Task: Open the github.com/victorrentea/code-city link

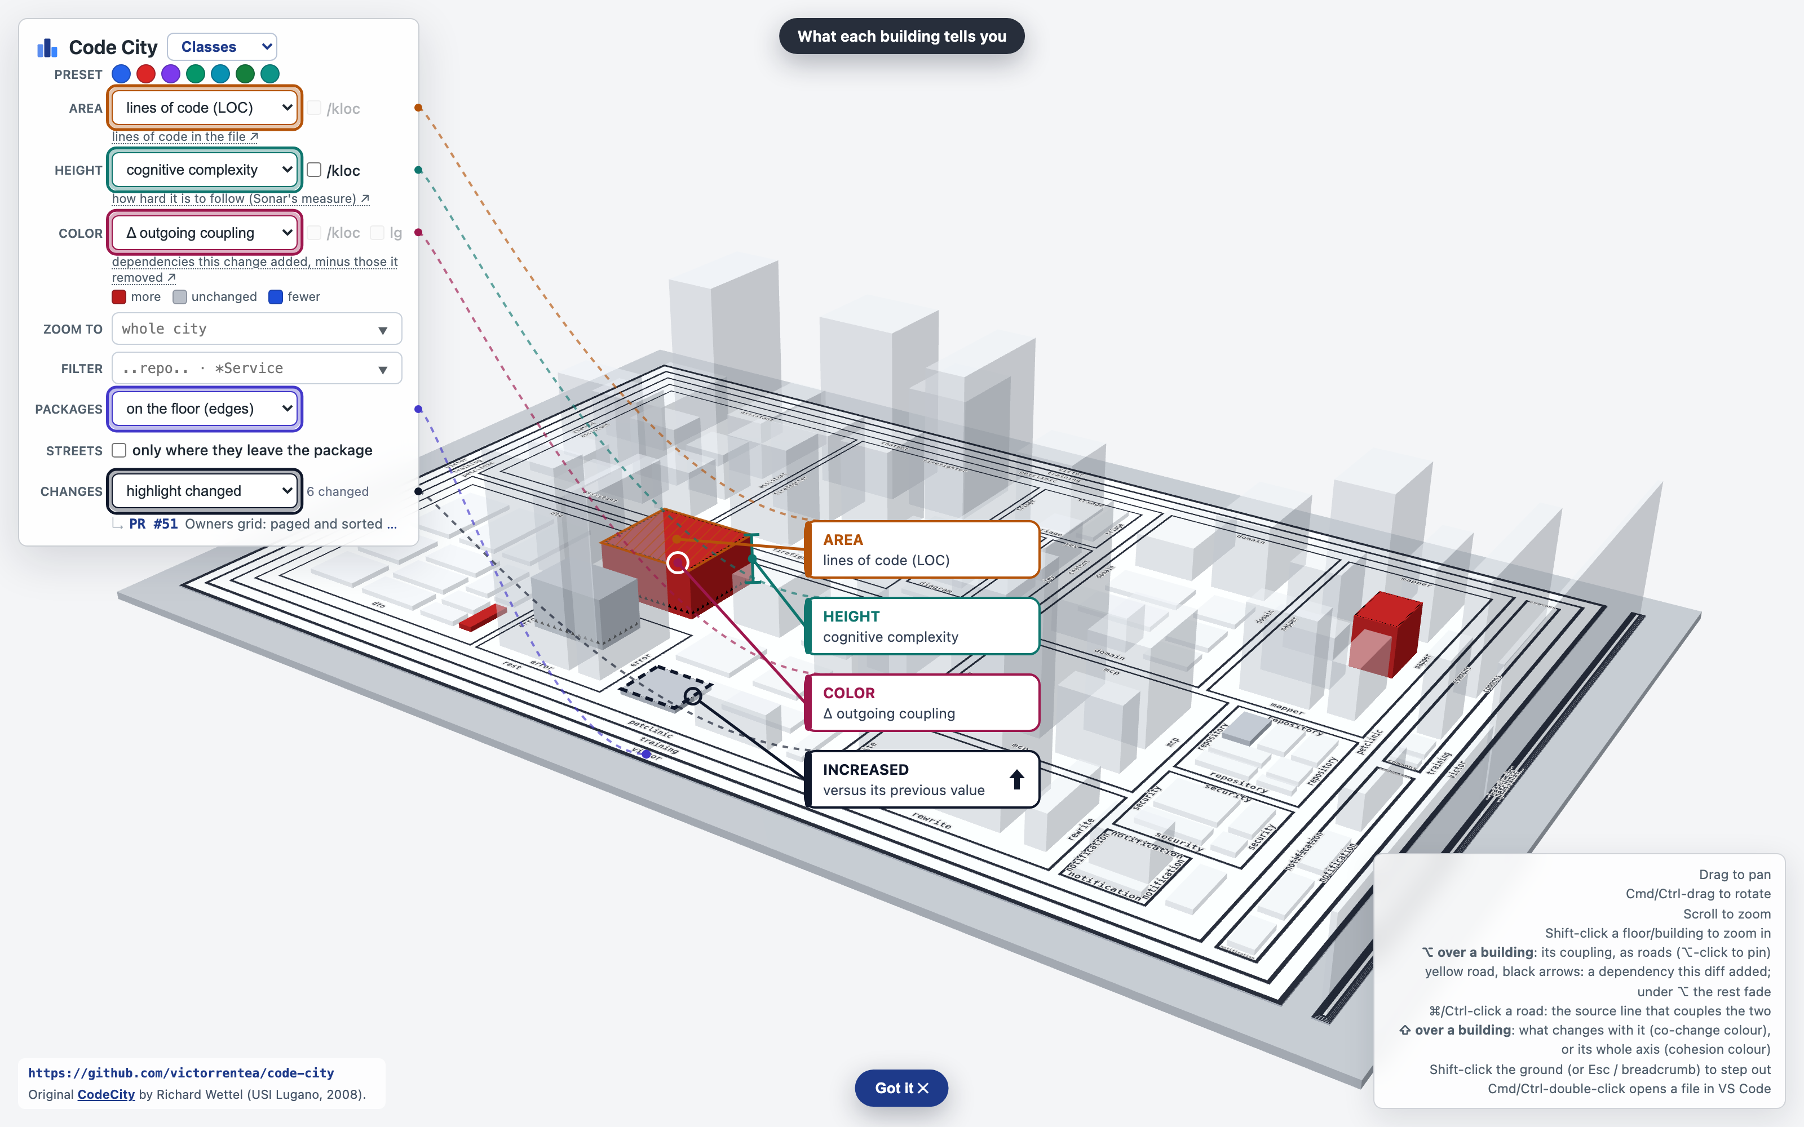Action: 181,1072
